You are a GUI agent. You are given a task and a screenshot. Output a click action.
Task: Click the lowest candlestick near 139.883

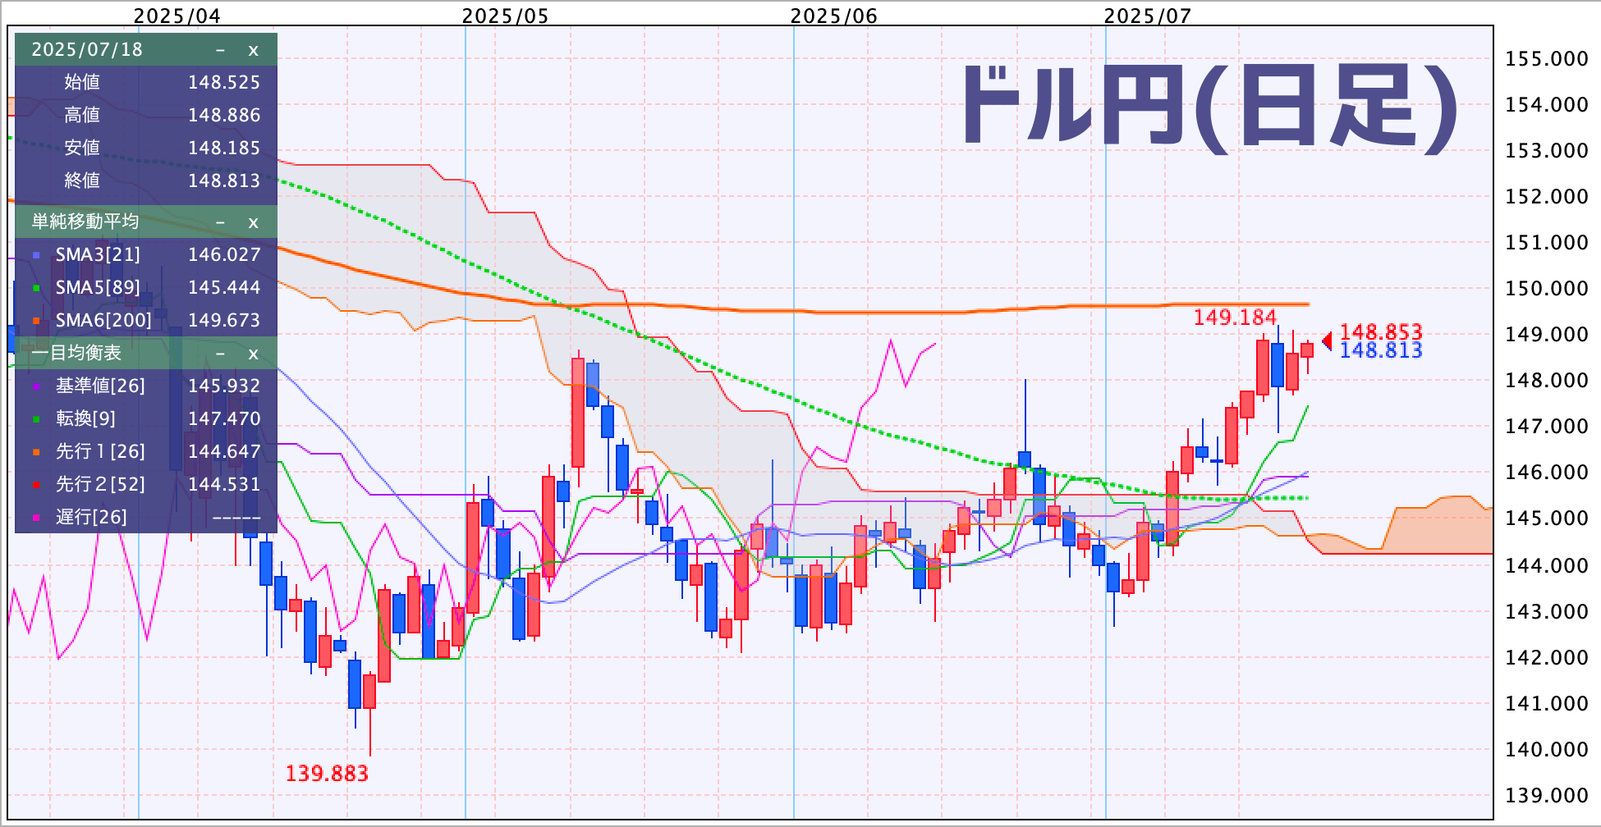[x=369, y=691]
